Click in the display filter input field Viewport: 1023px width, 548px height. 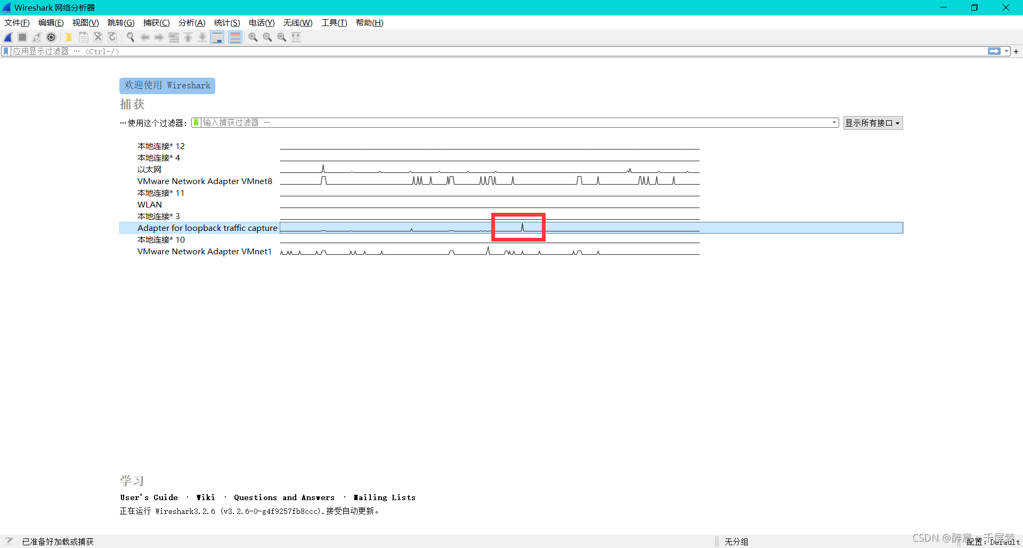[x=498, y=52]
